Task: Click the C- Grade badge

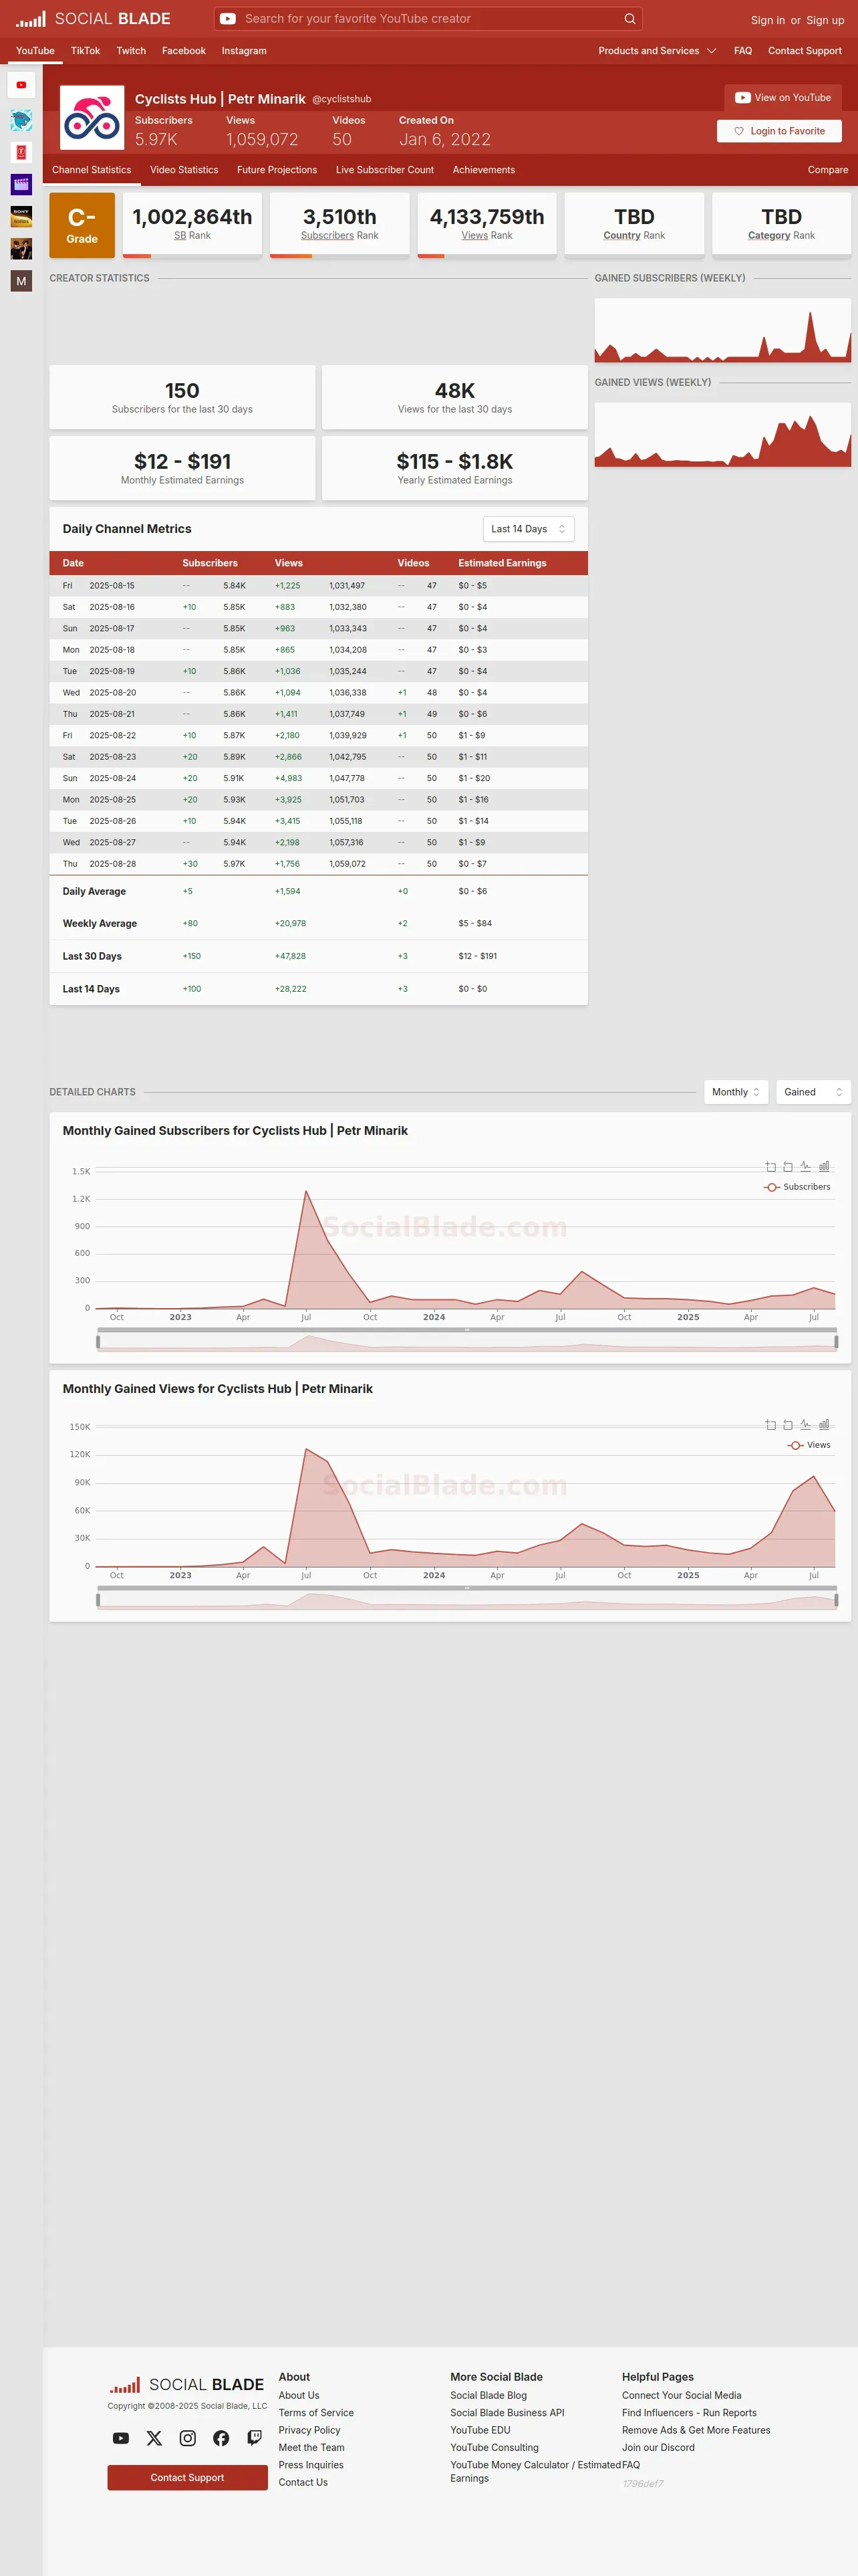Action: (82, 224)
